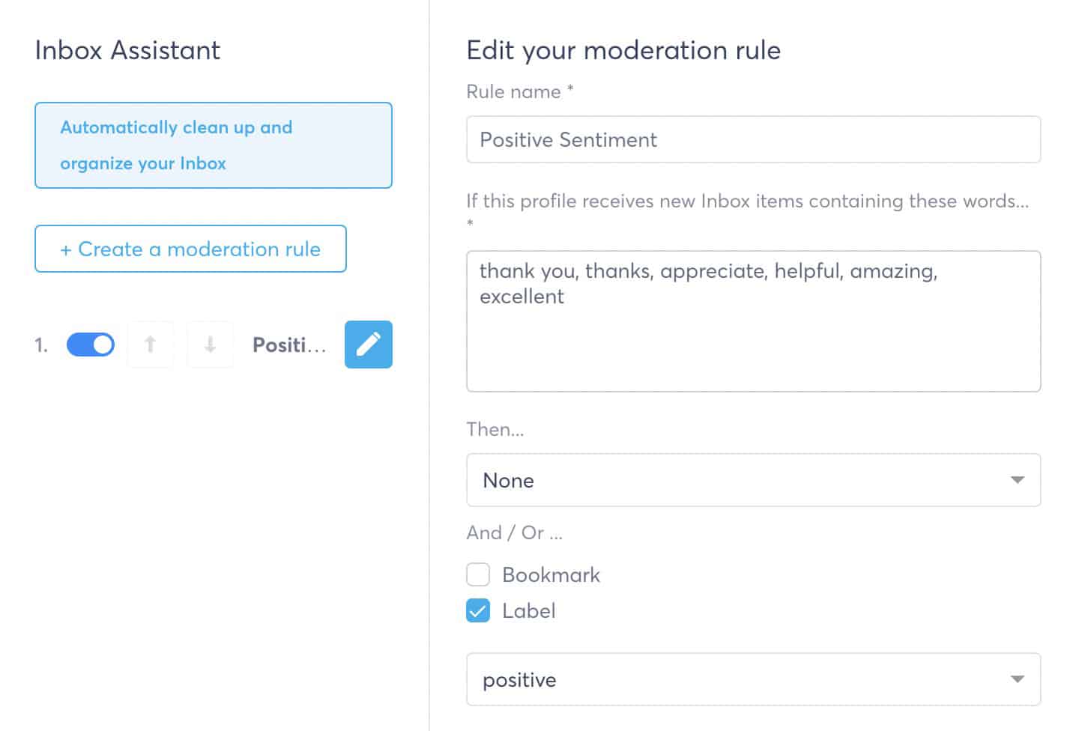Click the caret arrow in the None dropdown

click(1017, 480)
